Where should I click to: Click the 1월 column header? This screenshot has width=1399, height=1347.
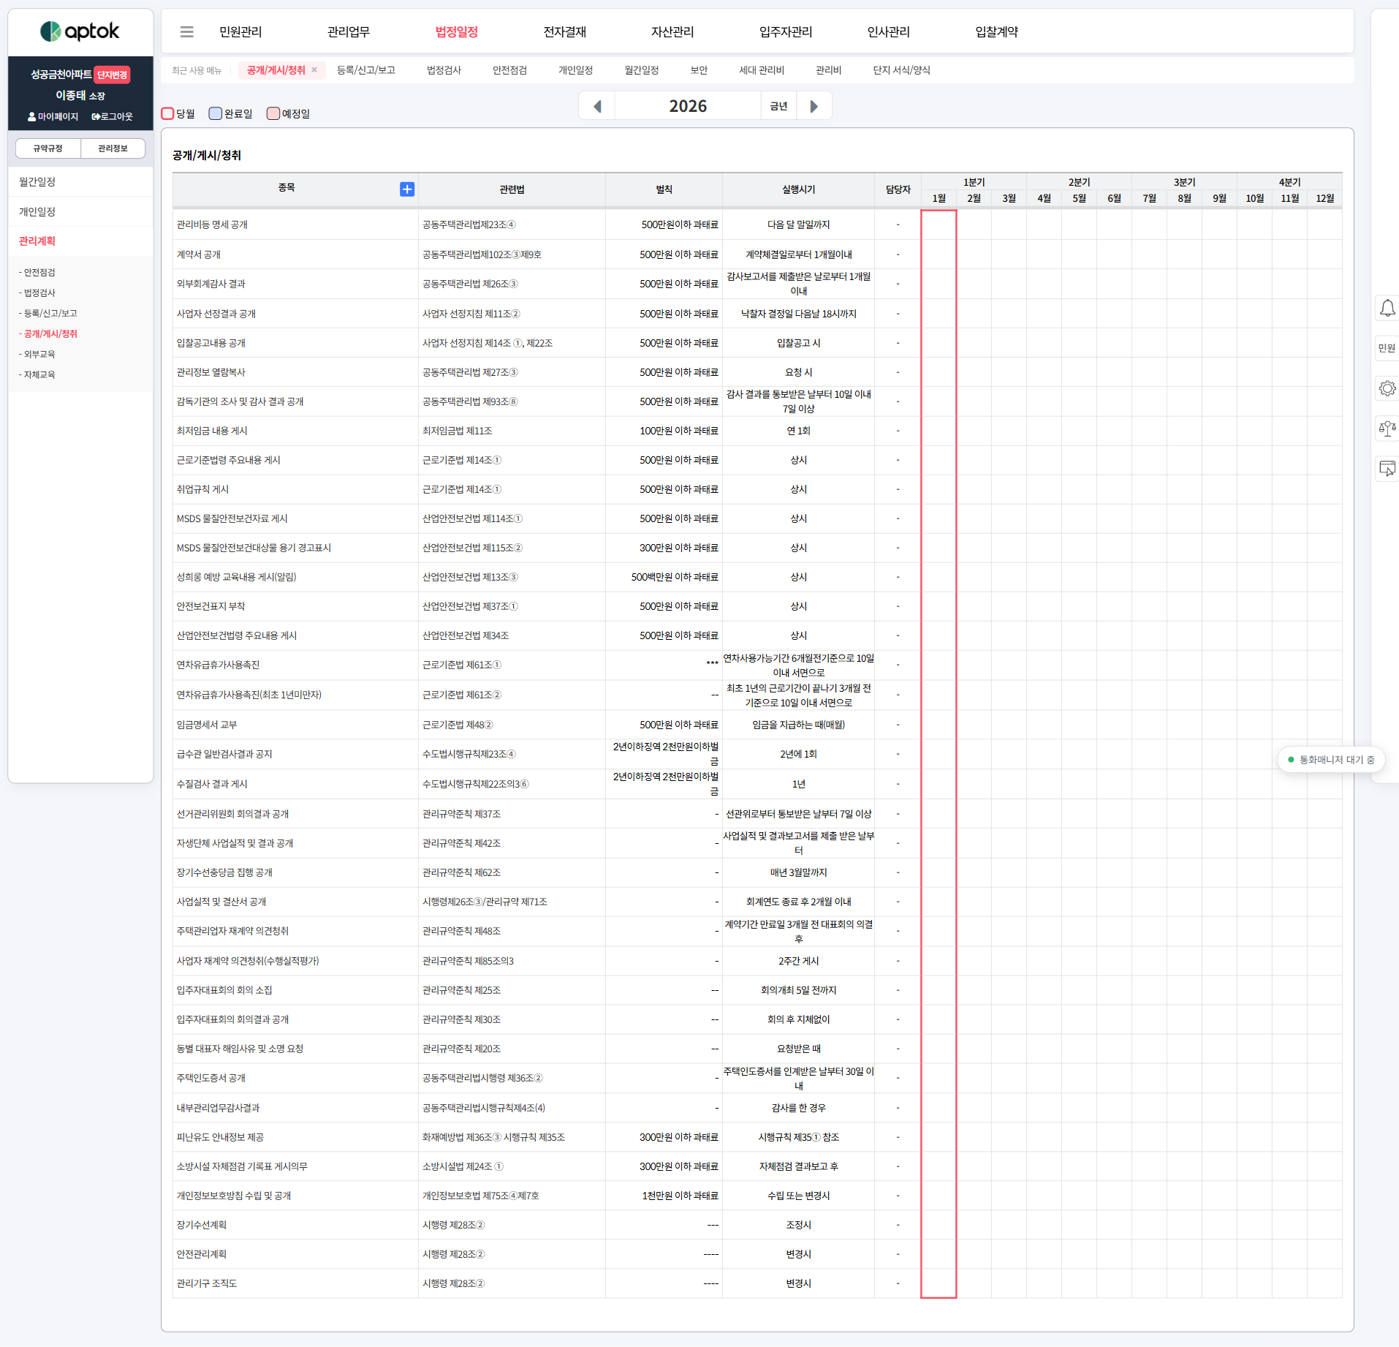point(939,198)
